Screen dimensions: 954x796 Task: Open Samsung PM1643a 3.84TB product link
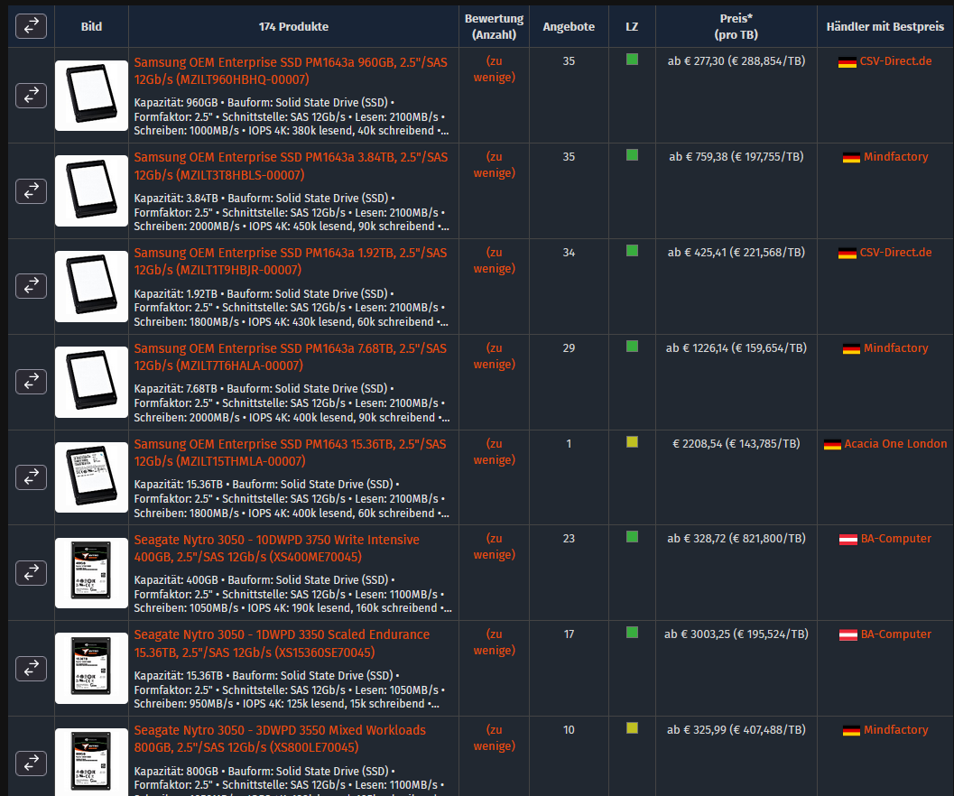point(291,166)
